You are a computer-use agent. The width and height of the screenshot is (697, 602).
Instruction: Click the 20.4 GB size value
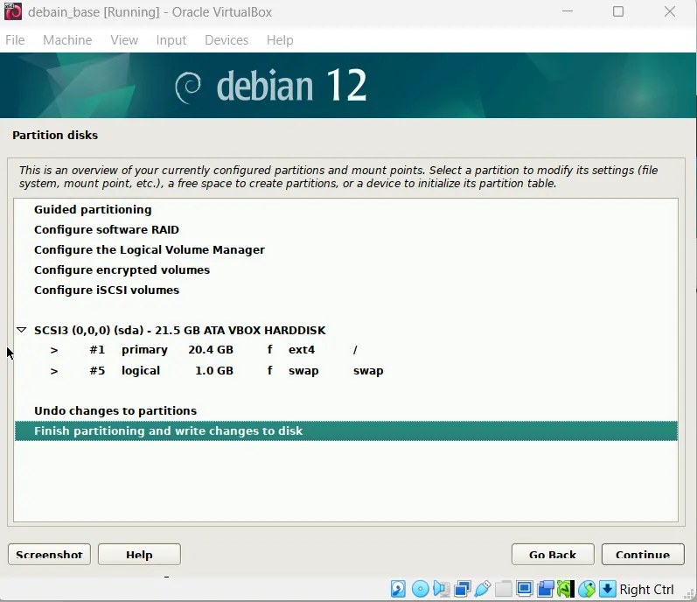(x=211, y=350)
